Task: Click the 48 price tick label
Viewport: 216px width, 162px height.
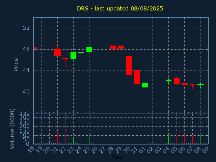Action: 26,49
